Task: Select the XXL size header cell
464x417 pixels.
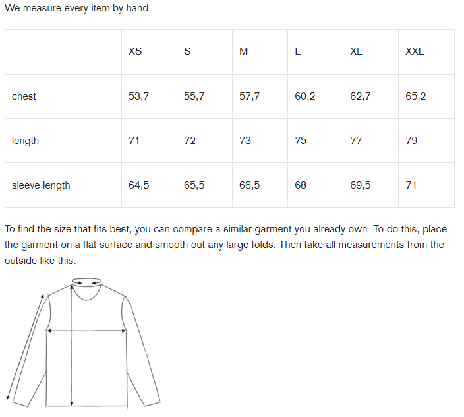Action: point(415,51)
